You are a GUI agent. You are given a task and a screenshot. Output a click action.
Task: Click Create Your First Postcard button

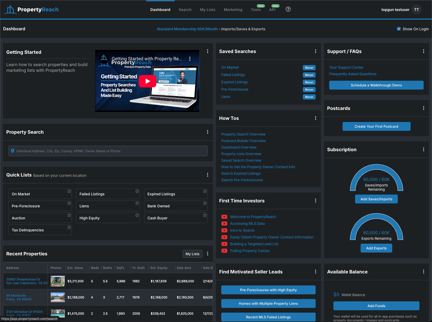point(376,126)
